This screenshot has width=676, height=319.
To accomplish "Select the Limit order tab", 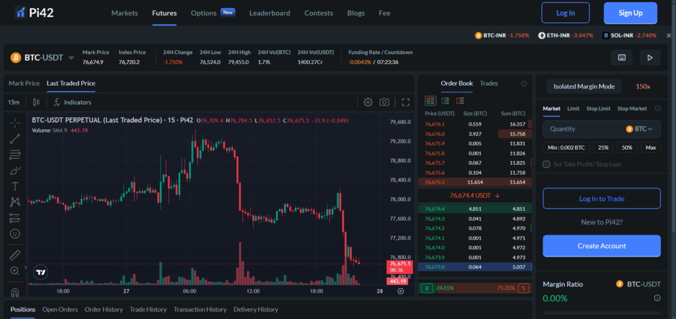I will pos(573,109).
